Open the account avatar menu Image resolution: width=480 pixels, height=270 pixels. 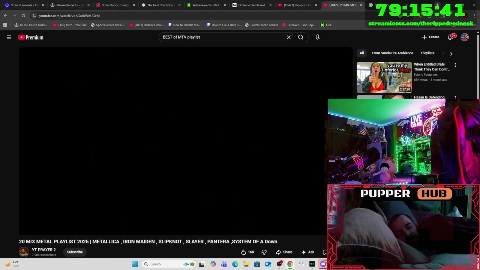coord(465,37)
